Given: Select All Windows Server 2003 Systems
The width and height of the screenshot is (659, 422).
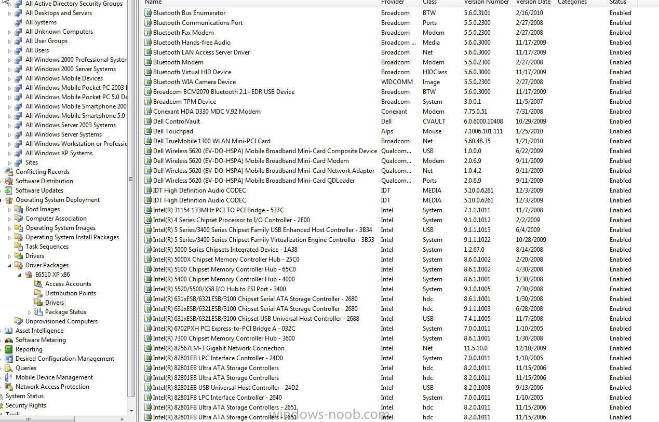Looking at the screenshot, I should 71,125.
